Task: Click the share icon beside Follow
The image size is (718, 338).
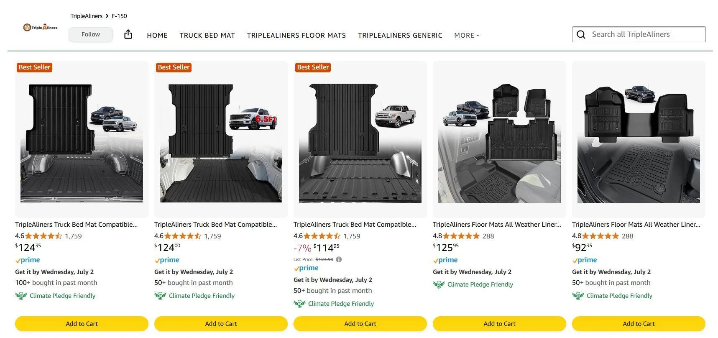Action: point(128,34)
